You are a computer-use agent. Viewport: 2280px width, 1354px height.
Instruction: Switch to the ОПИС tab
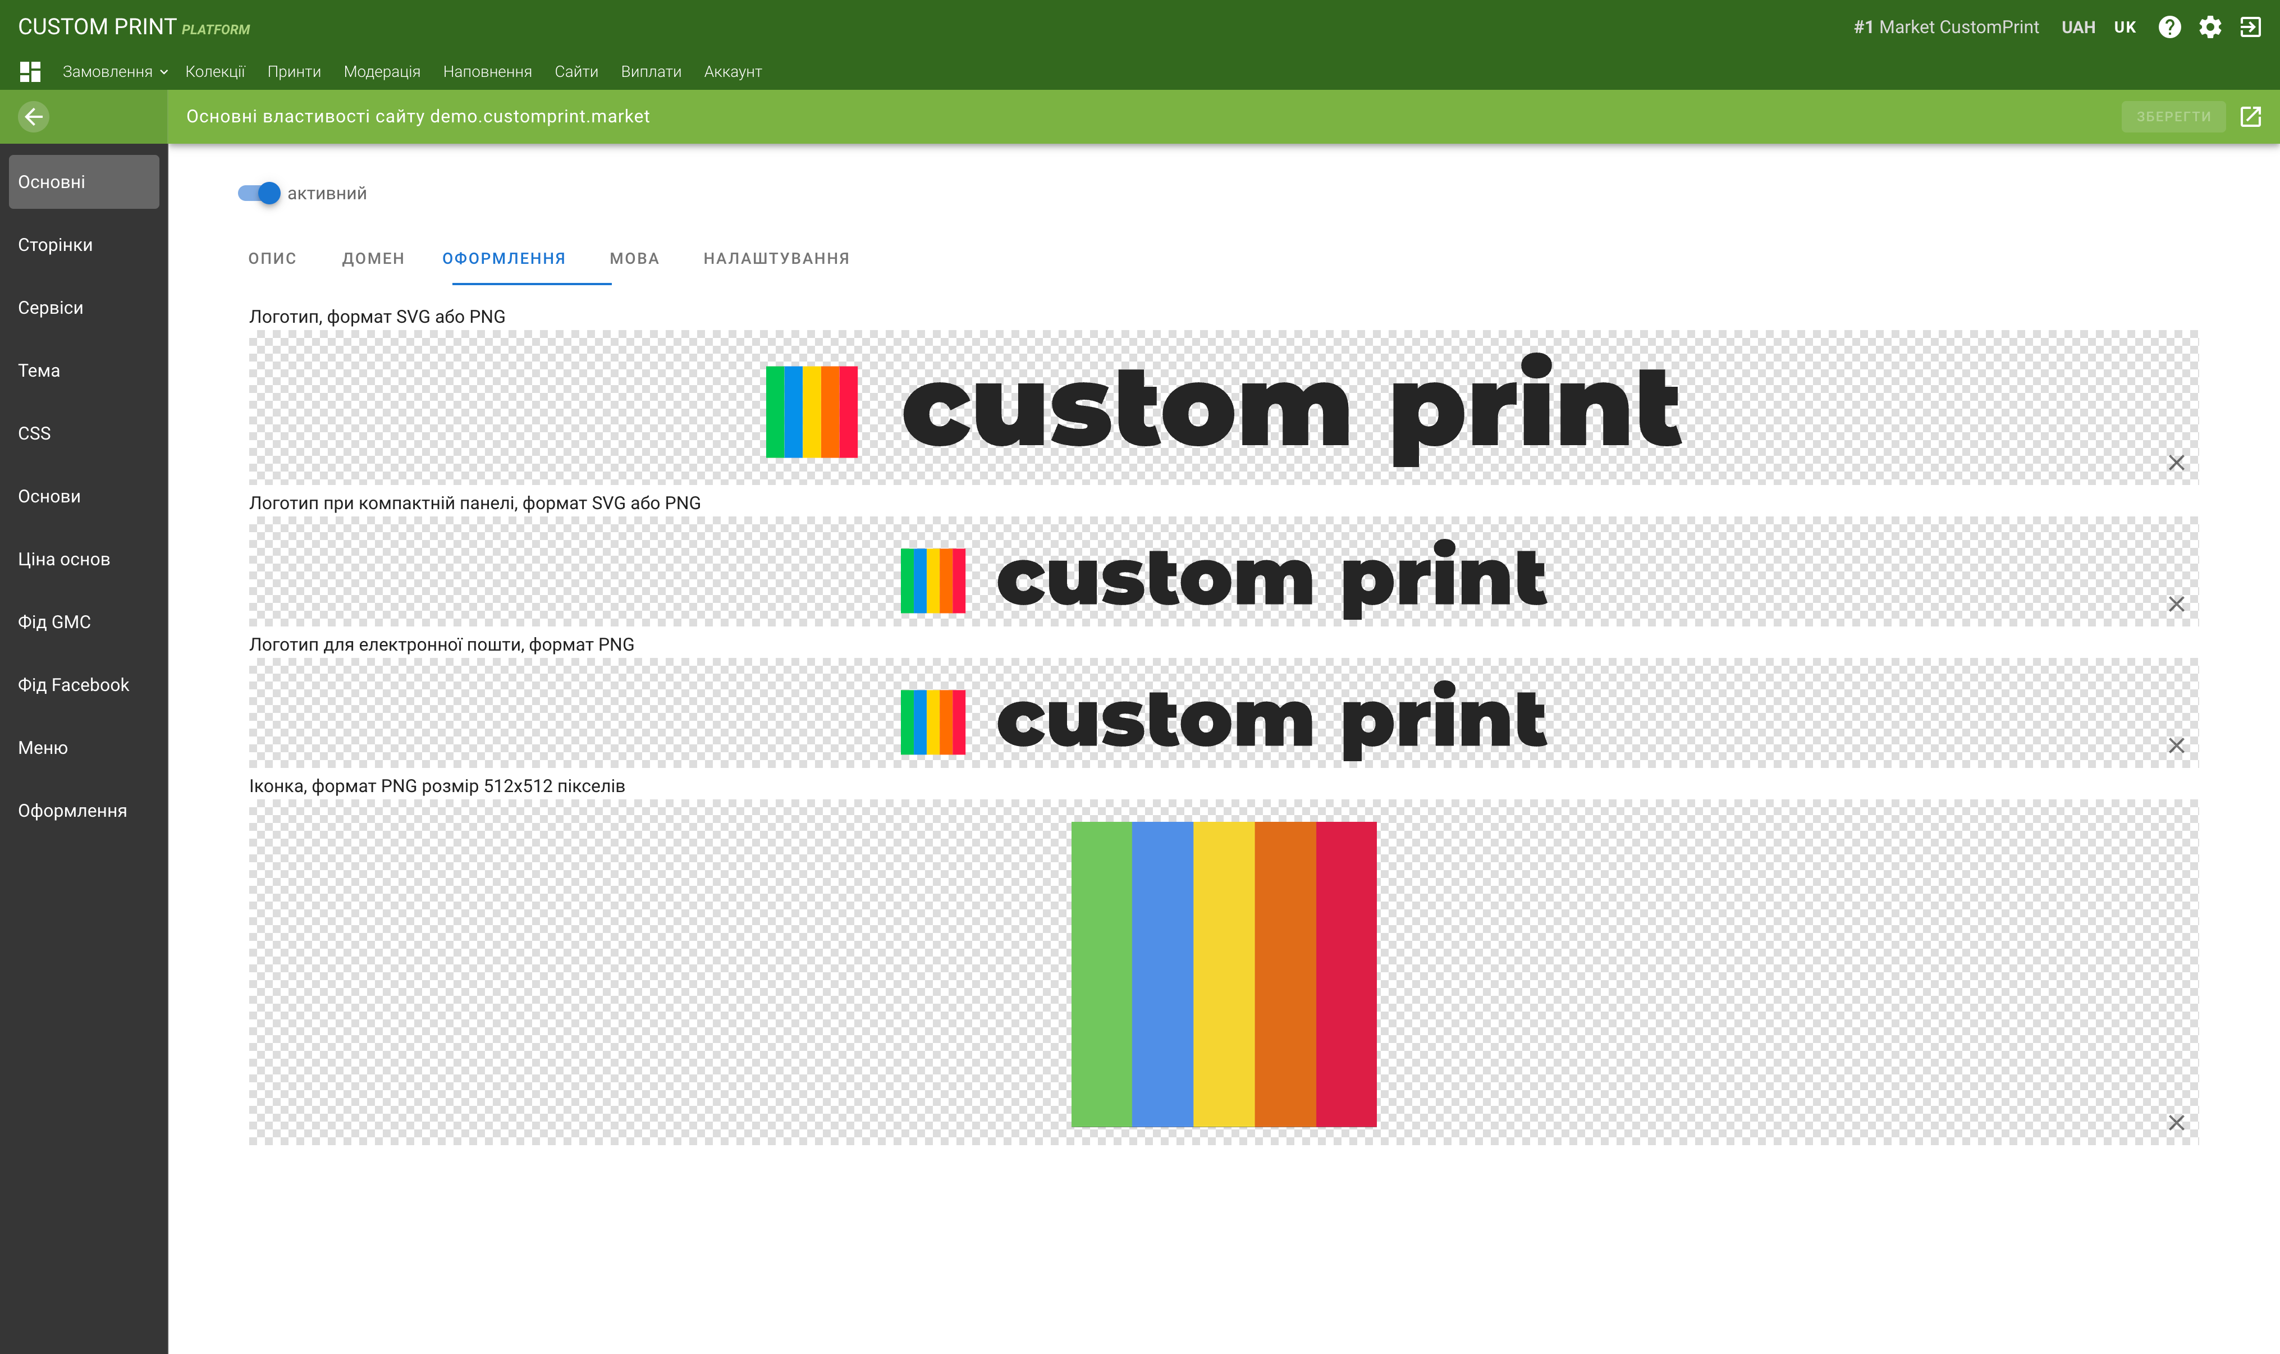click(272, 258)
